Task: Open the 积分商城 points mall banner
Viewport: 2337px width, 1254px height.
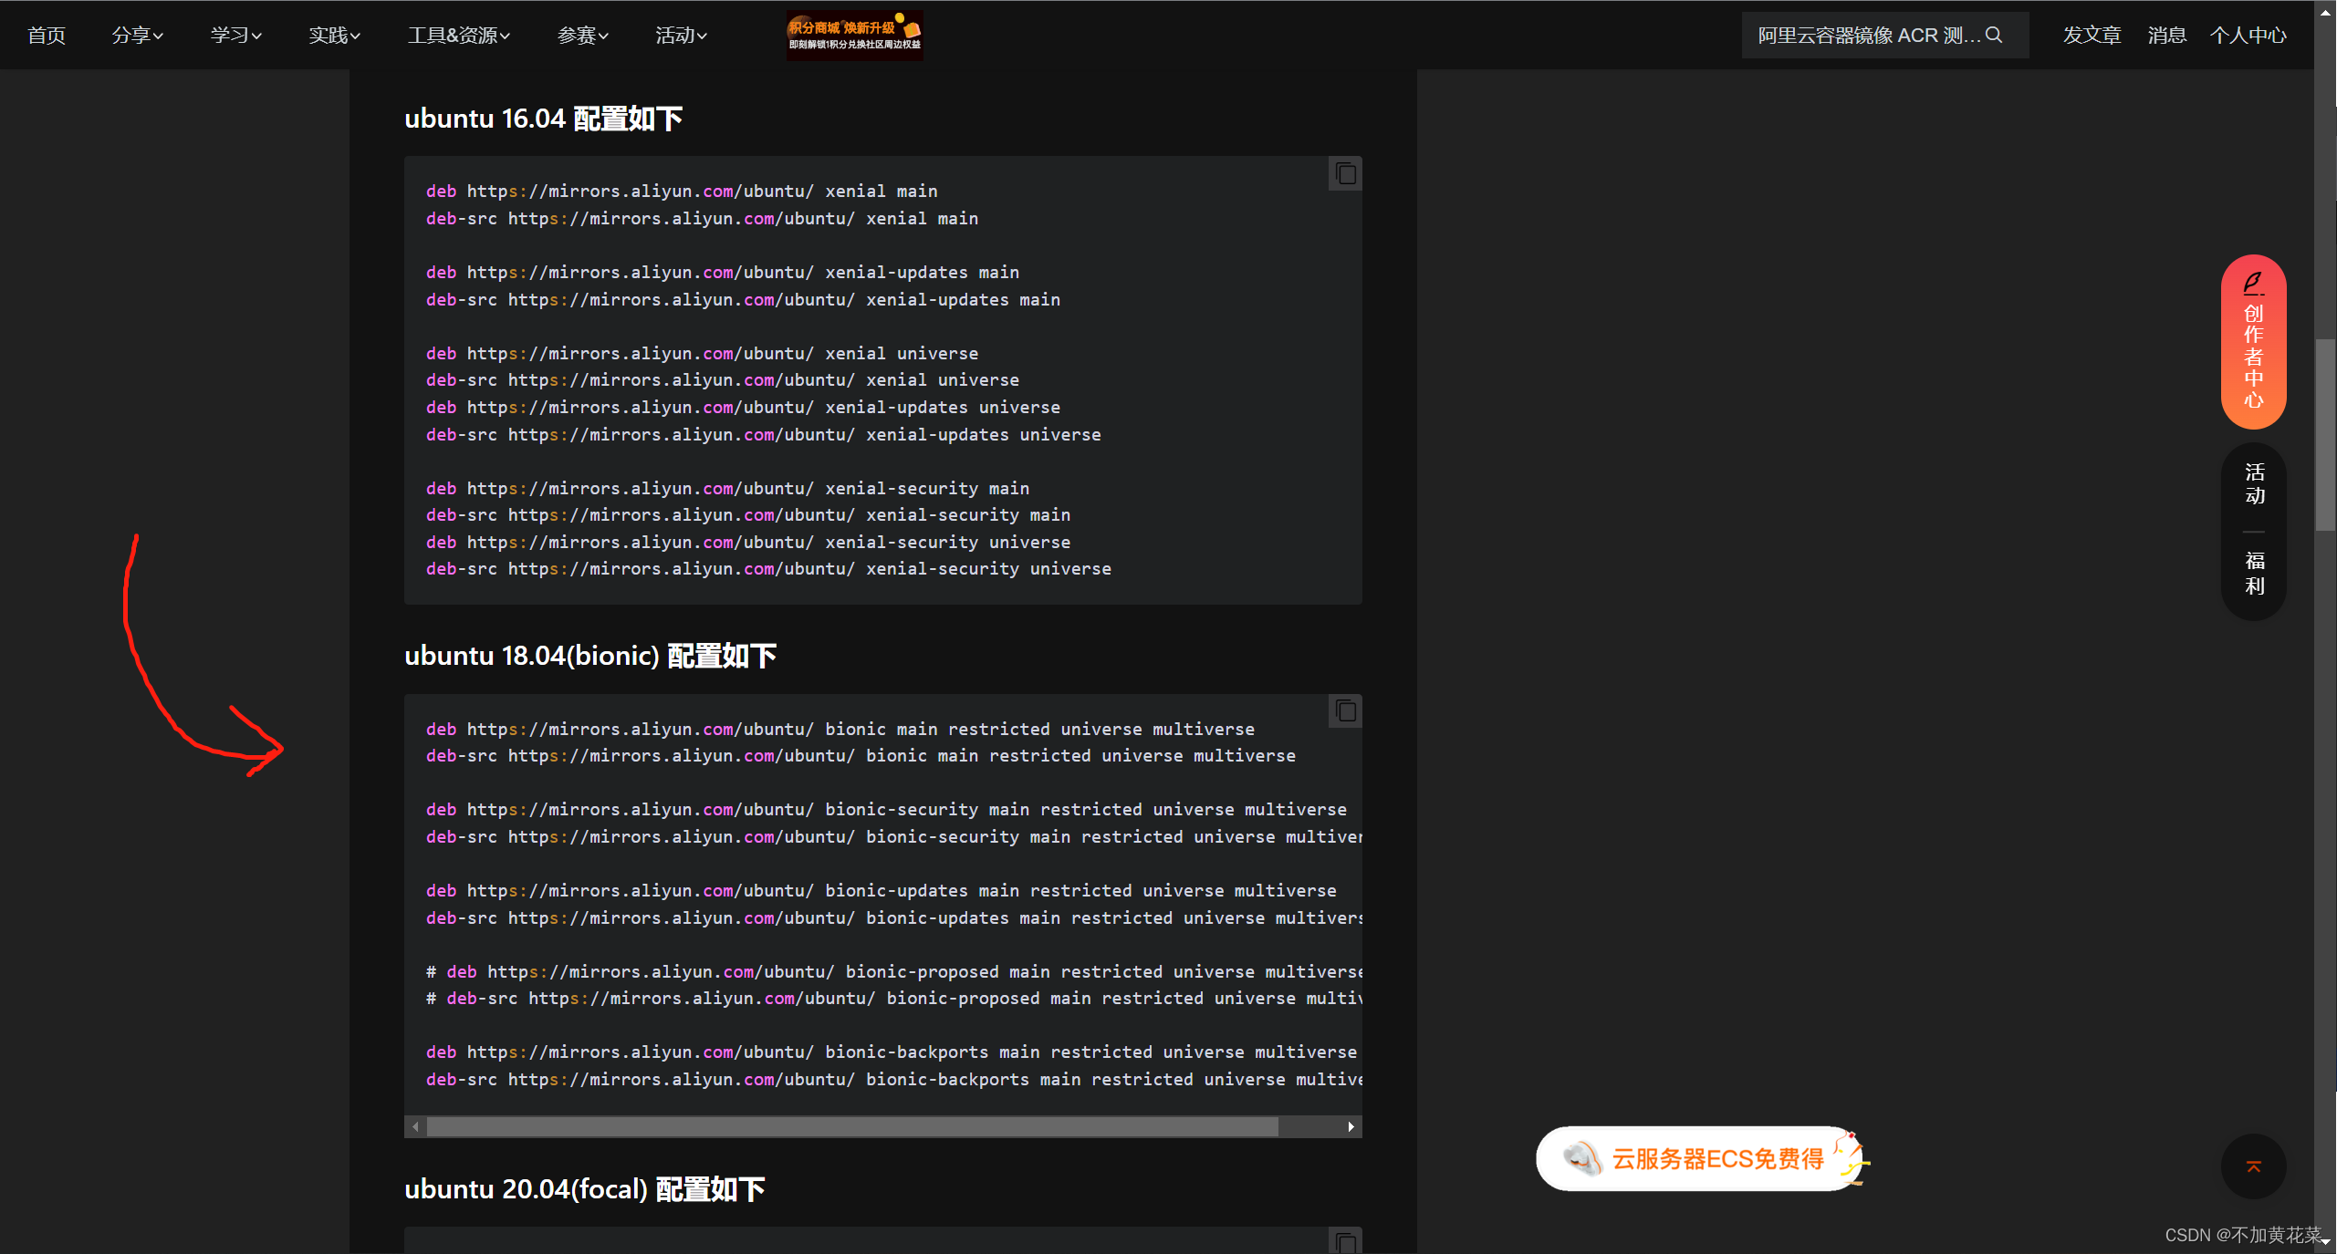Action: click(852, 35)
